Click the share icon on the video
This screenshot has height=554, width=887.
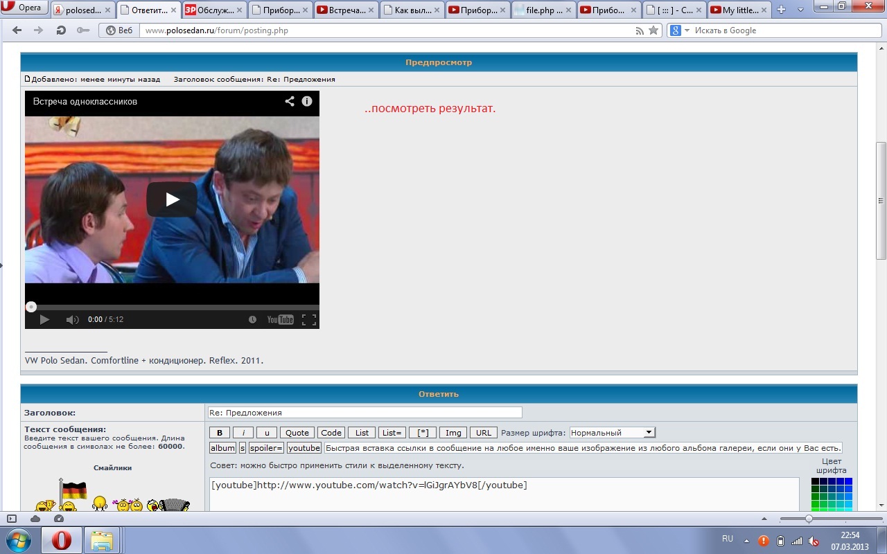point(290,101)
